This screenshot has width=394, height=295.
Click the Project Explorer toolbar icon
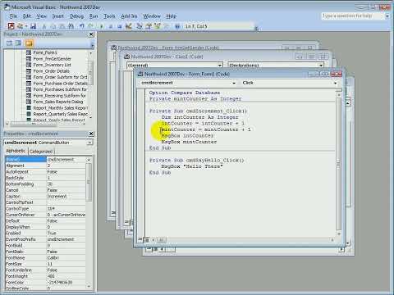tap(140, 26)
